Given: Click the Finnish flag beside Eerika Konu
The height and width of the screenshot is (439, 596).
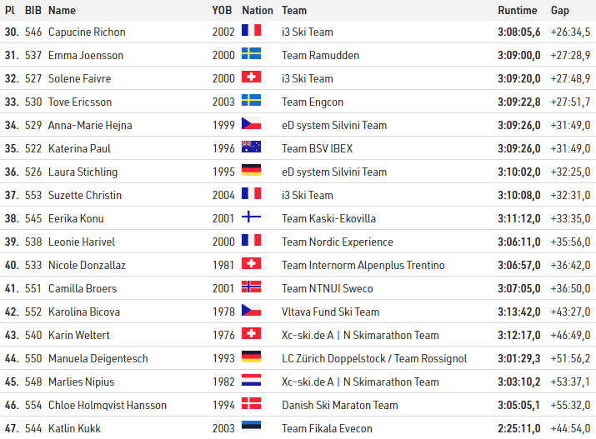Looking at the screenshot, I should [x=251, y=218].
